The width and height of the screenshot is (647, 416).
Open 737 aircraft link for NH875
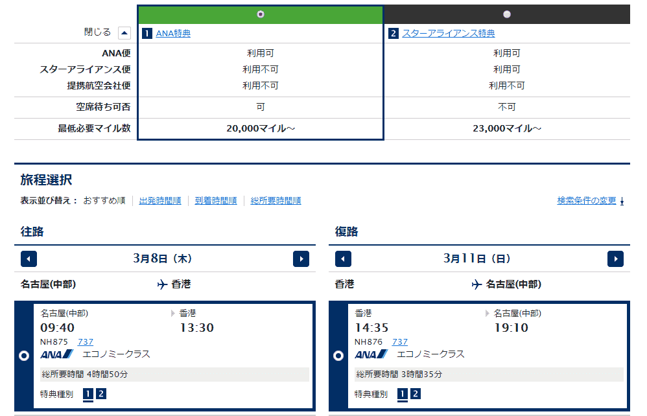[x=86, y=341]
